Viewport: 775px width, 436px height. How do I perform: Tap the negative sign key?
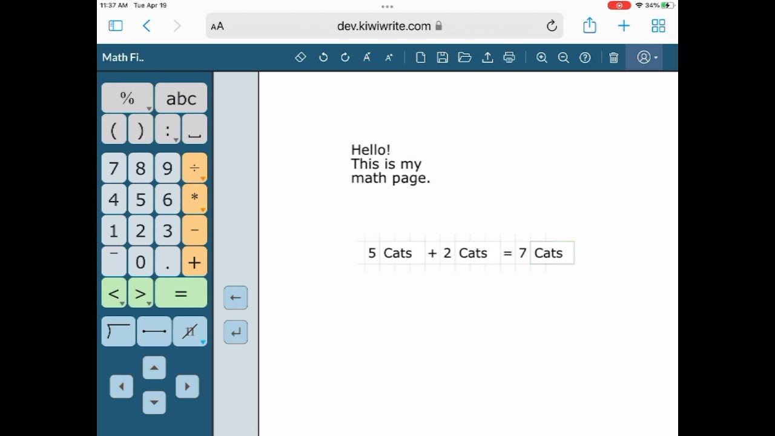(x=114, y=262)
